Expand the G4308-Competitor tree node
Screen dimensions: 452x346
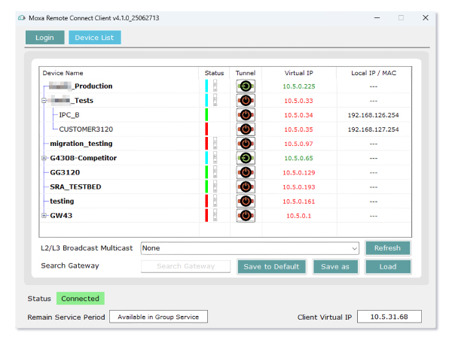[x=44, y=158]
